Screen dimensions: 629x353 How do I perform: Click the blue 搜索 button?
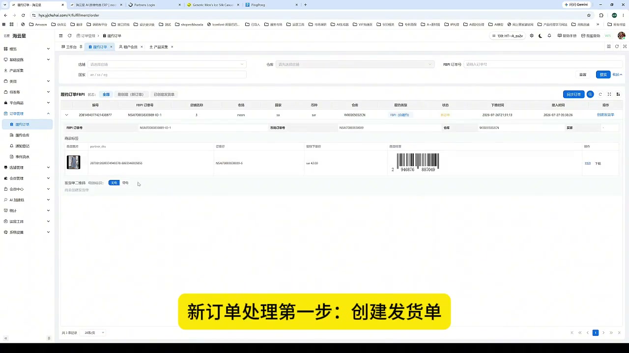click(603, 75)
